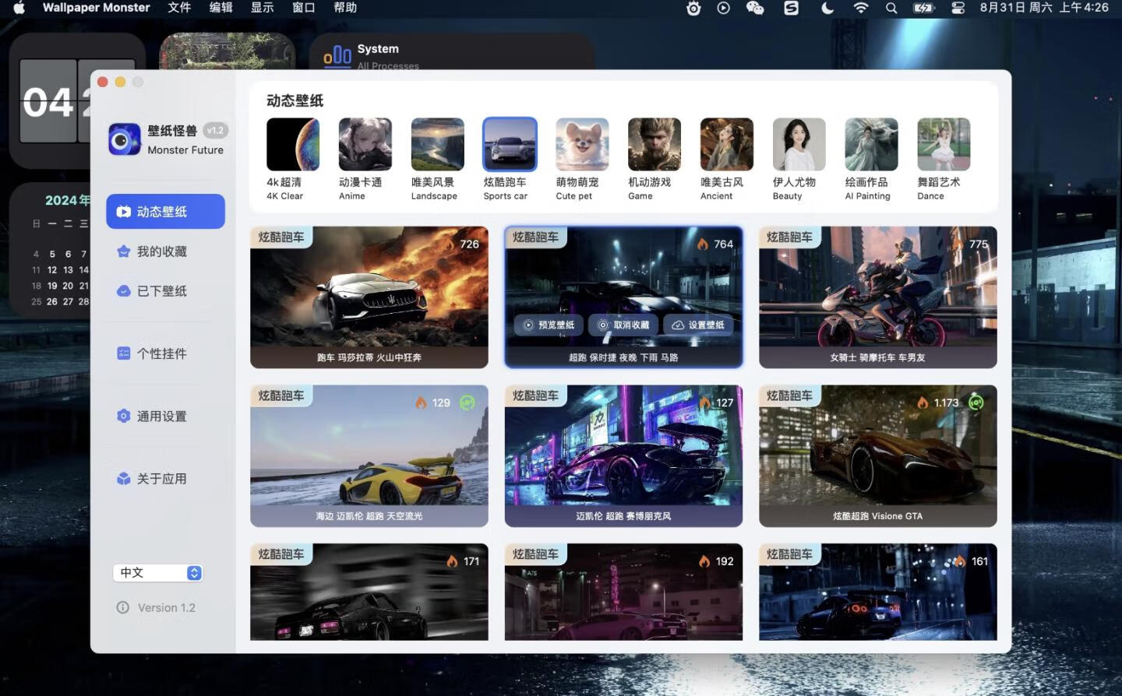1122x696 pixels.
Task: Click green downloaded badge on 129 card
Action: [x=467, y=402]
